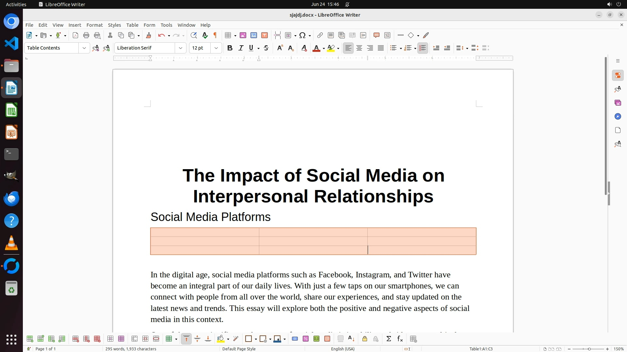Click the Insert Special Character omega icon

click(x=302, y=35)
